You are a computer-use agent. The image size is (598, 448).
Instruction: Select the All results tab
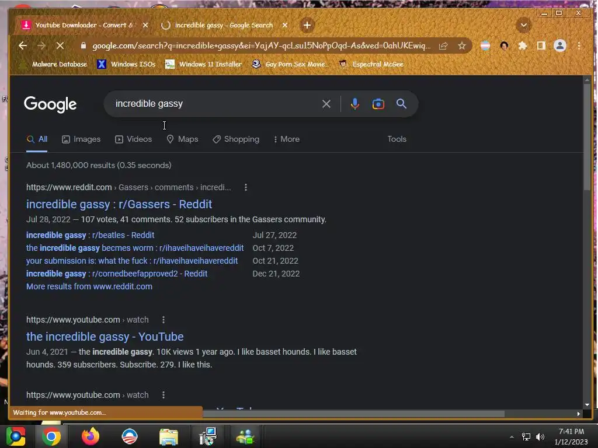click(37, 139)
